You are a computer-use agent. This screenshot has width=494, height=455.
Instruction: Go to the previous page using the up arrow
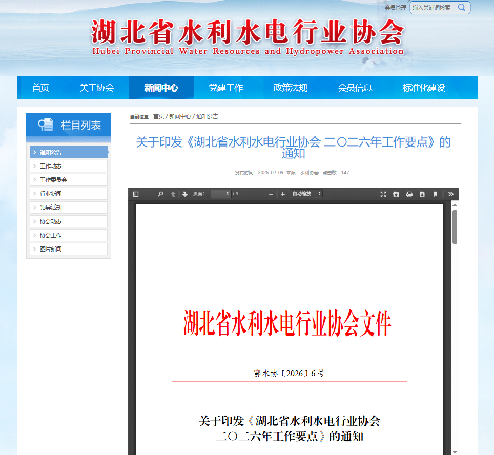pyautogui.click(x=173, y=194)
